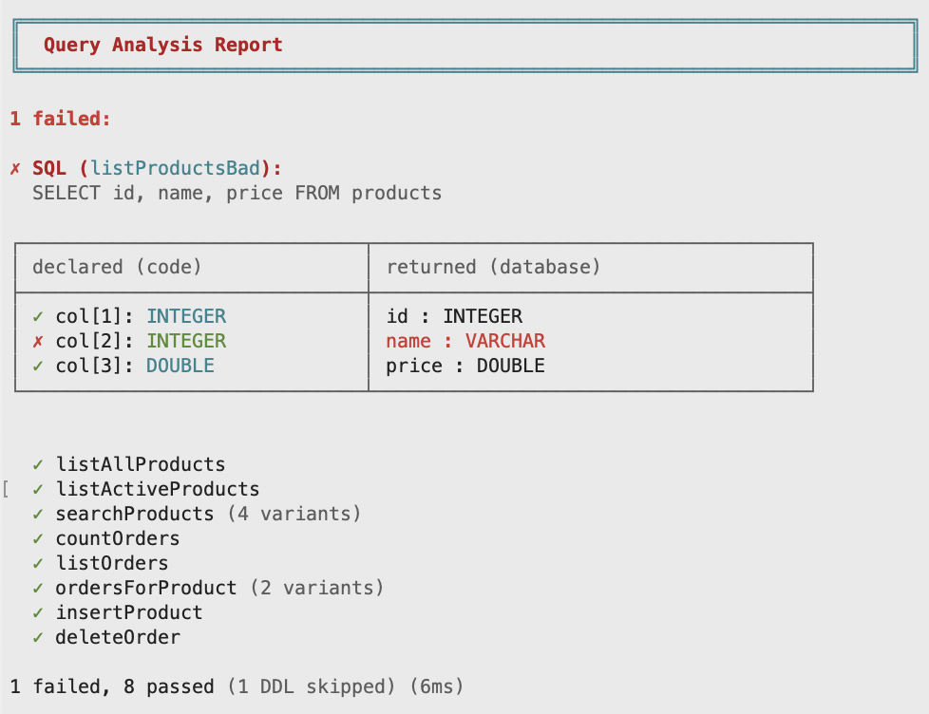Click the red X beside SQL listProductsBad

[x=15, y=169]
